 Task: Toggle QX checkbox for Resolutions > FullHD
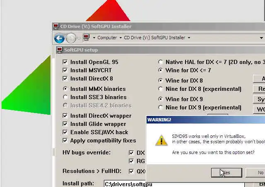pos(131,171)
